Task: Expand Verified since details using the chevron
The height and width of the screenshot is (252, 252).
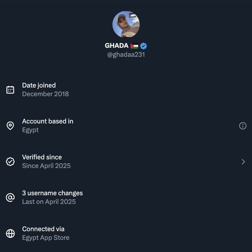Action: click(243, 162)
